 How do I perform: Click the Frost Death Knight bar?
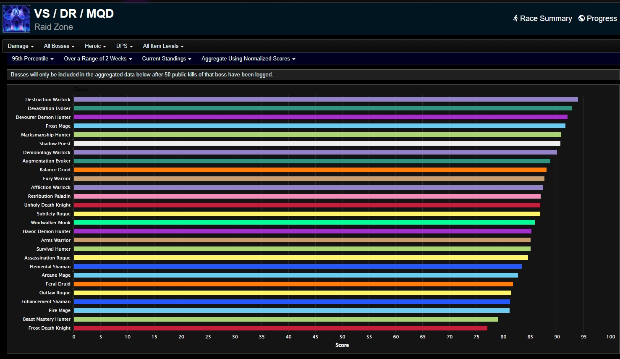(280, 328)
